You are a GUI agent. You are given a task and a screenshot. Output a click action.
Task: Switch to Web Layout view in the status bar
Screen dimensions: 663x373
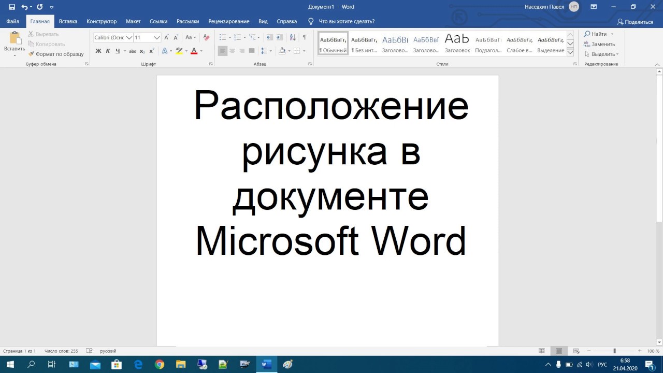[576, 351]
